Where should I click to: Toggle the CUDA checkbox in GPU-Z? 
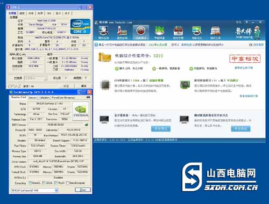point(44,183)
